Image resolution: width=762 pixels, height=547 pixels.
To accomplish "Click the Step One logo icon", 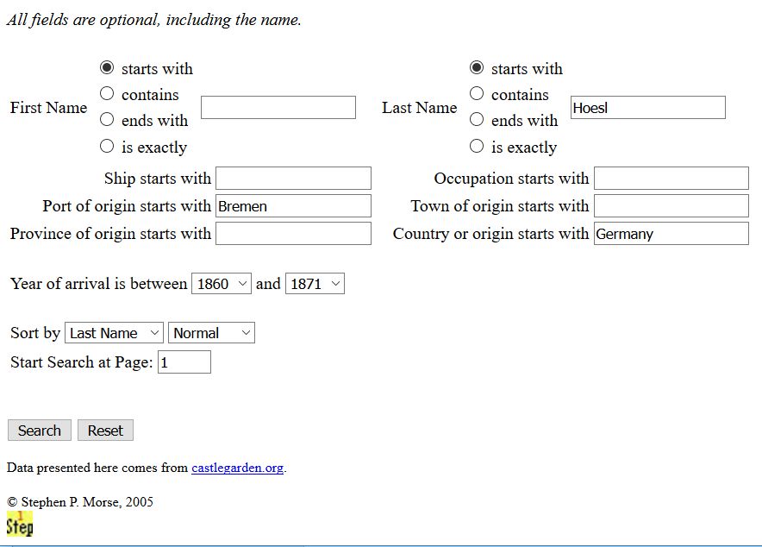I will coord(20,525).
